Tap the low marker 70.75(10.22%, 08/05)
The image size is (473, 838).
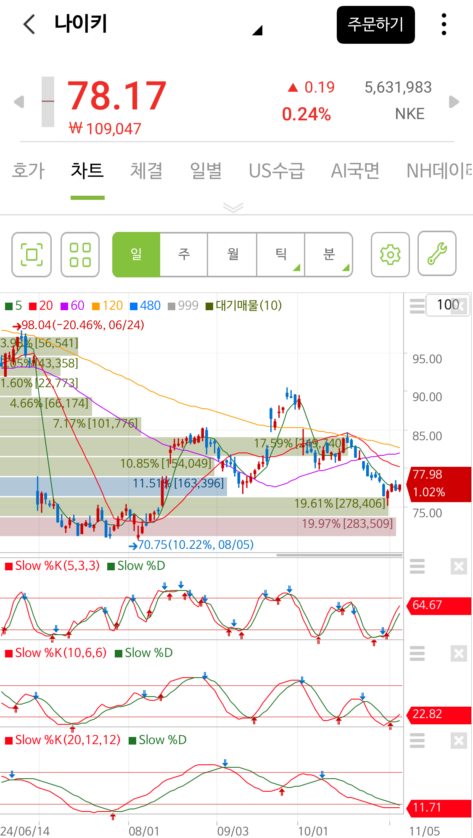pos(191,545)
